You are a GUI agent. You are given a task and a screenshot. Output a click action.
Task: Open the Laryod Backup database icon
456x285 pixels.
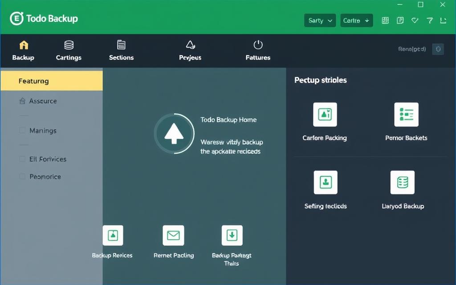pos(403,182)
